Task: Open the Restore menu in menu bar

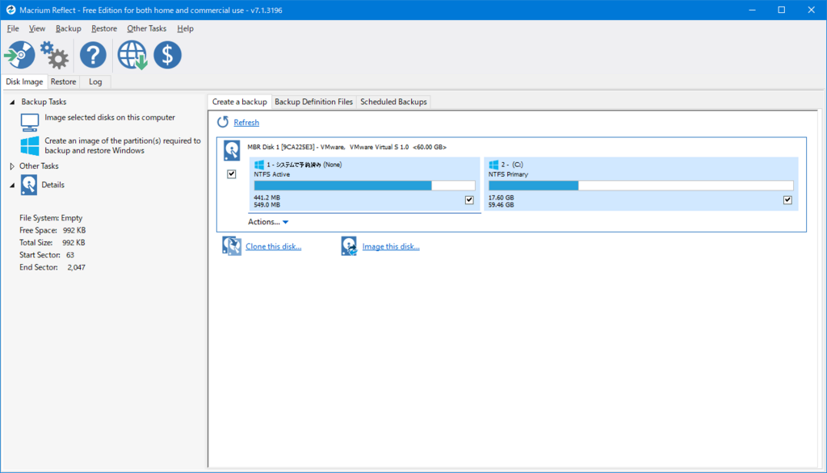Action: pyautogui.click(x=104, y=28)
